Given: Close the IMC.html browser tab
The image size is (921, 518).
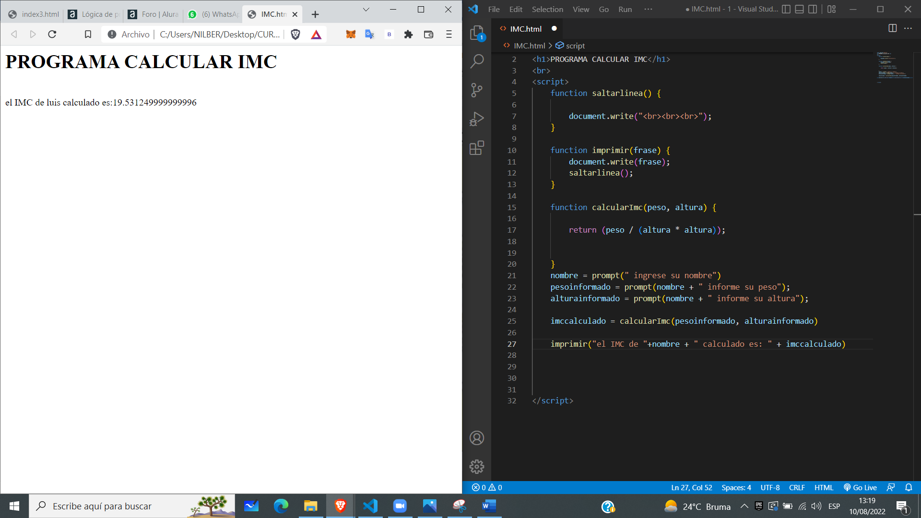Looking at the screenshot, I should [x=295, y=14].
